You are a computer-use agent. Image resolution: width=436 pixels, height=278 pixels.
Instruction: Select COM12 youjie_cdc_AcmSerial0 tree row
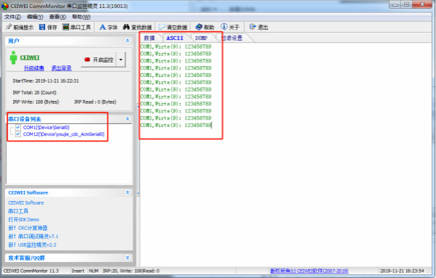point(64,134)
